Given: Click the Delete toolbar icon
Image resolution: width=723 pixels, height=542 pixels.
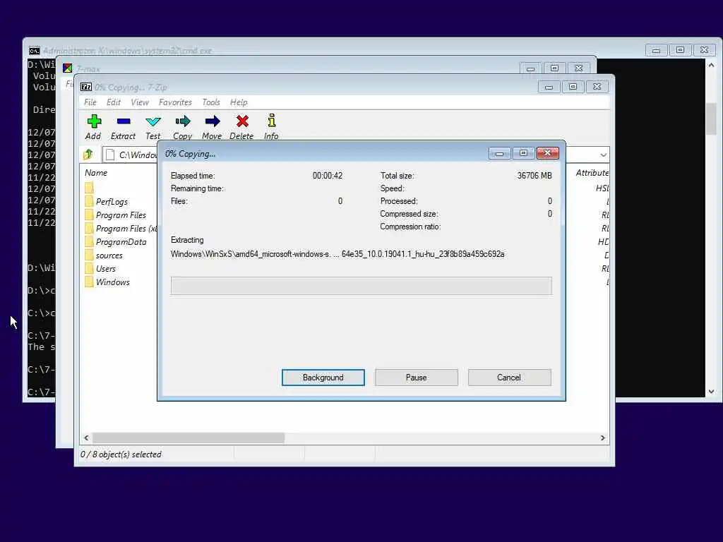Looking at the screenshot, I should [x=242, y=121].
